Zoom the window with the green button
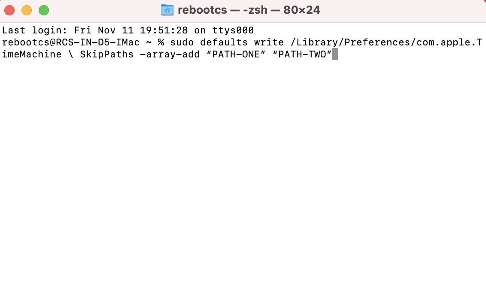This screenshot has width=486, height=288. [x=44, y=10]
